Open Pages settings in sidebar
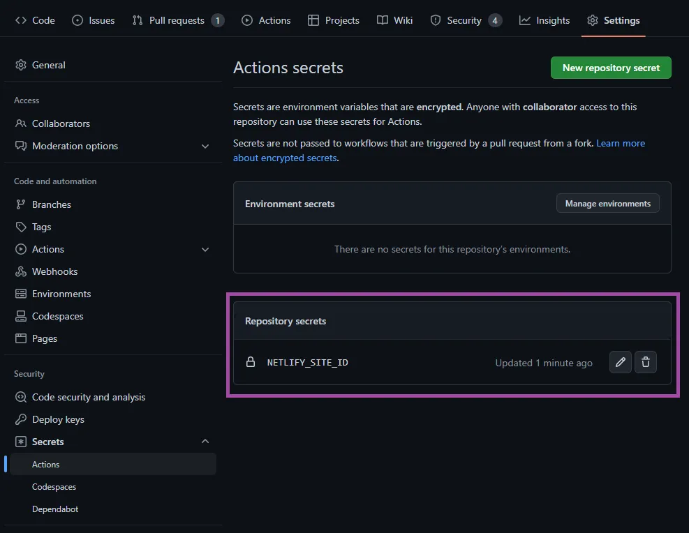The width and height of the screenshot is (689, 533). (x=45, y=338)
